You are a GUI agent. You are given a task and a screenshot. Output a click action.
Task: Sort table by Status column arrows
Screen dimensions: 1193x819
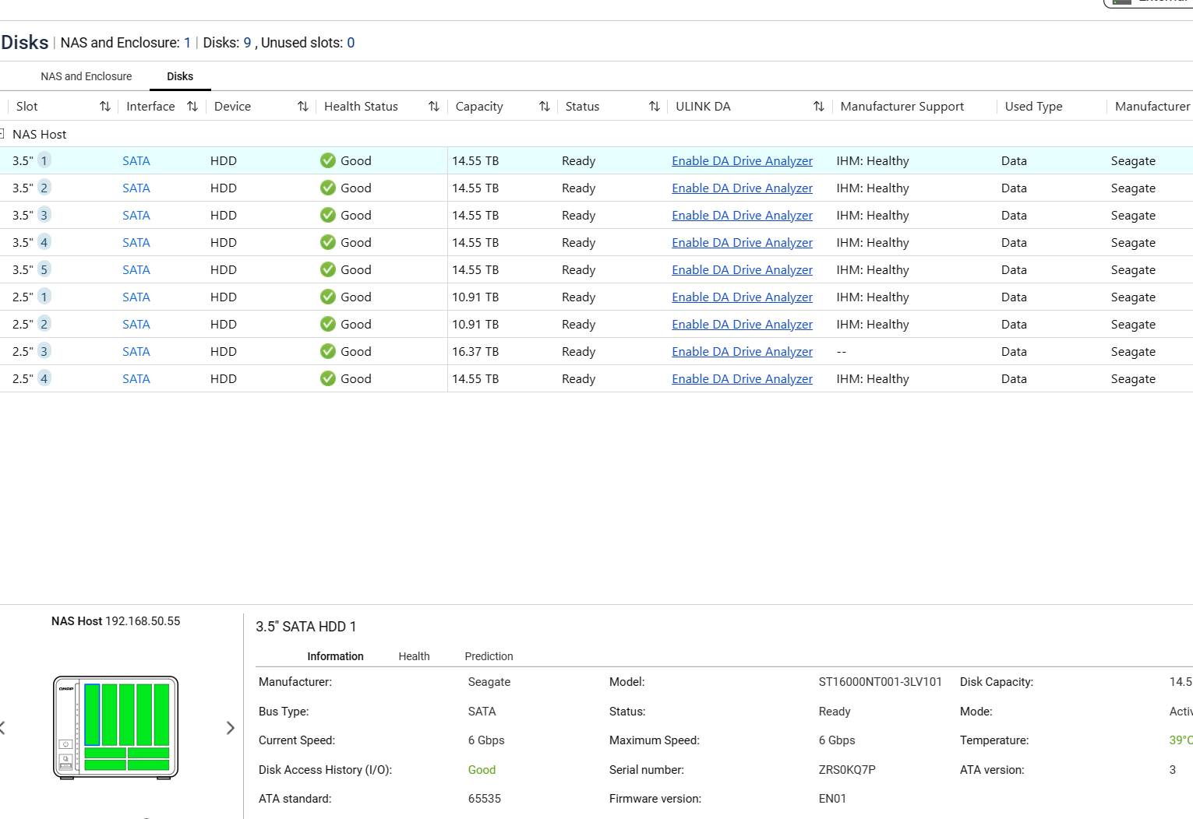(x=655, y=107)
